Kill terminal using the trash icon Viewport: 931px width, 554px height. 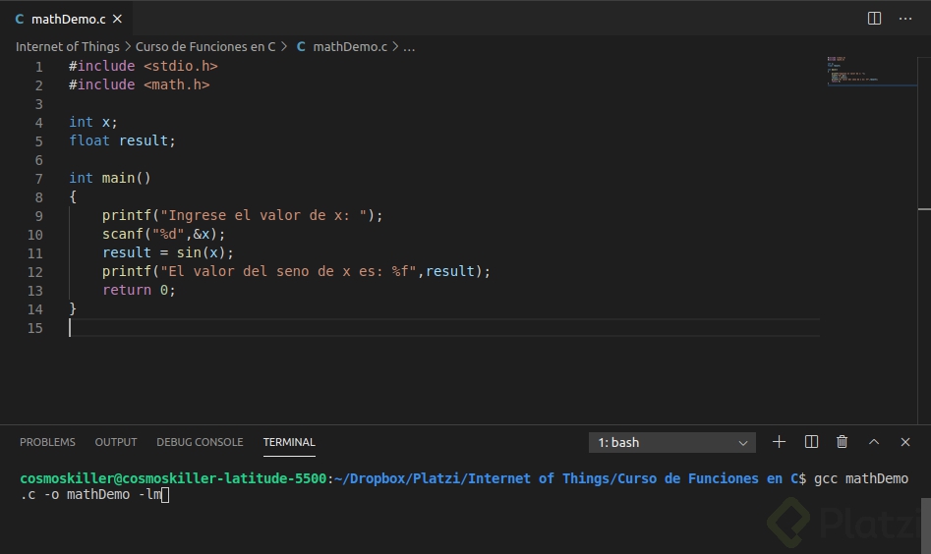[x=843, y=442]
